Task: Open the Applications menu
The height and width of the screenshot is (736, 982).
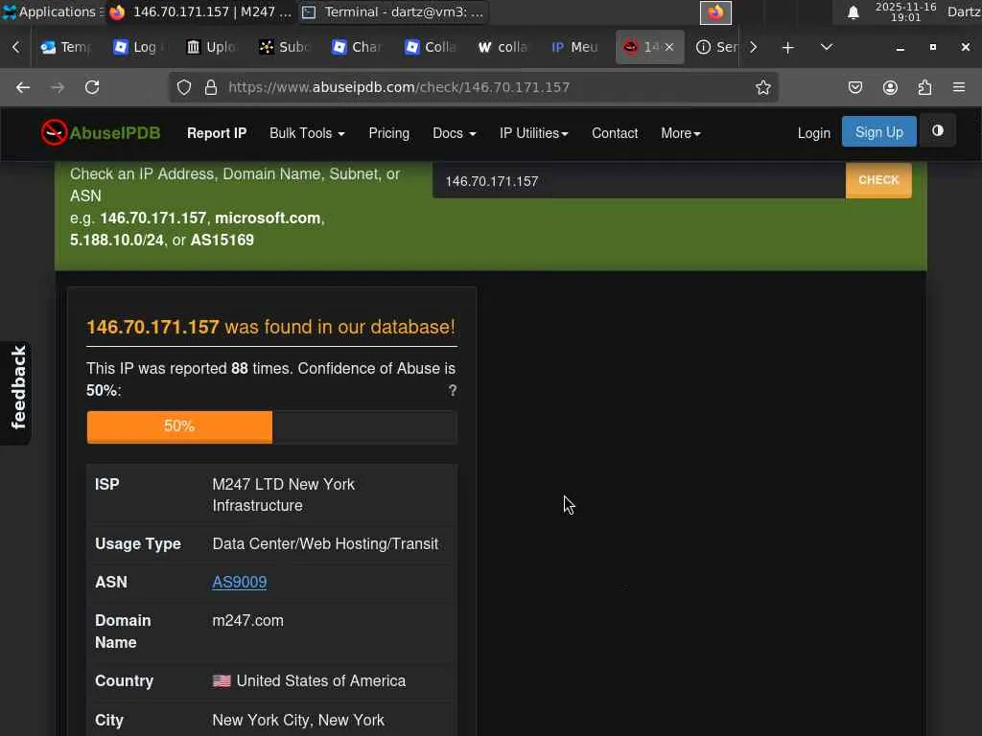Action: pyautogui.click(x=53, y=11)
